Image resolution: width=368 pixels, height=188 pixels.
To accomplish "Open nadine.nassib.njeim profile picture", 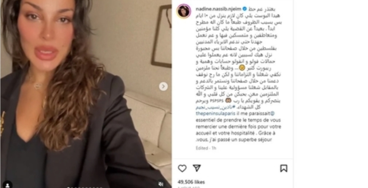I will tap(184, 11).
